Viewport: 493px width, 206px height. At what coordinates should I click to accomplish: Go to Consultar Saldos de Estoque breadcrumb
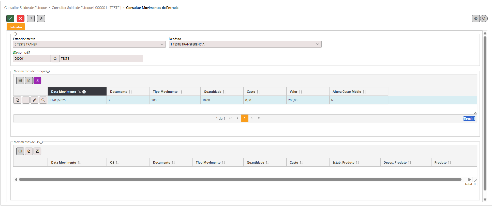(x=26, y=8)
